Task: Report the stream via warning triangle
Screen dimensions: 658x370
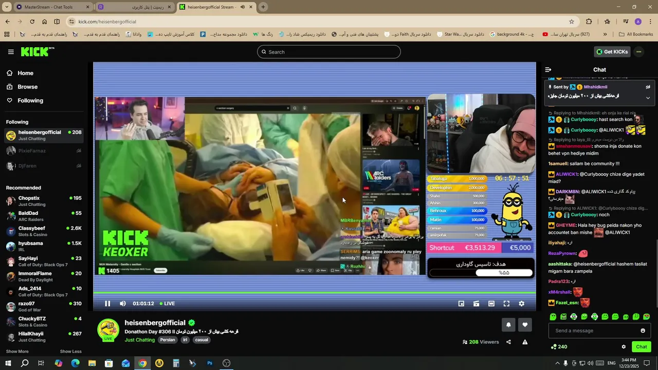Action: [x=525, y=342]
